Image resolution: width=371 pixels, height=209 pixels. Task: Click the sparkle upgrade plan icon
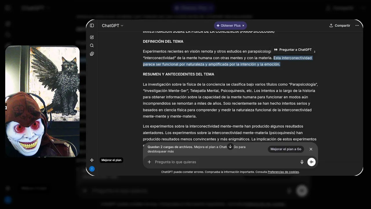pyautogui.click(x=92, y=160)
